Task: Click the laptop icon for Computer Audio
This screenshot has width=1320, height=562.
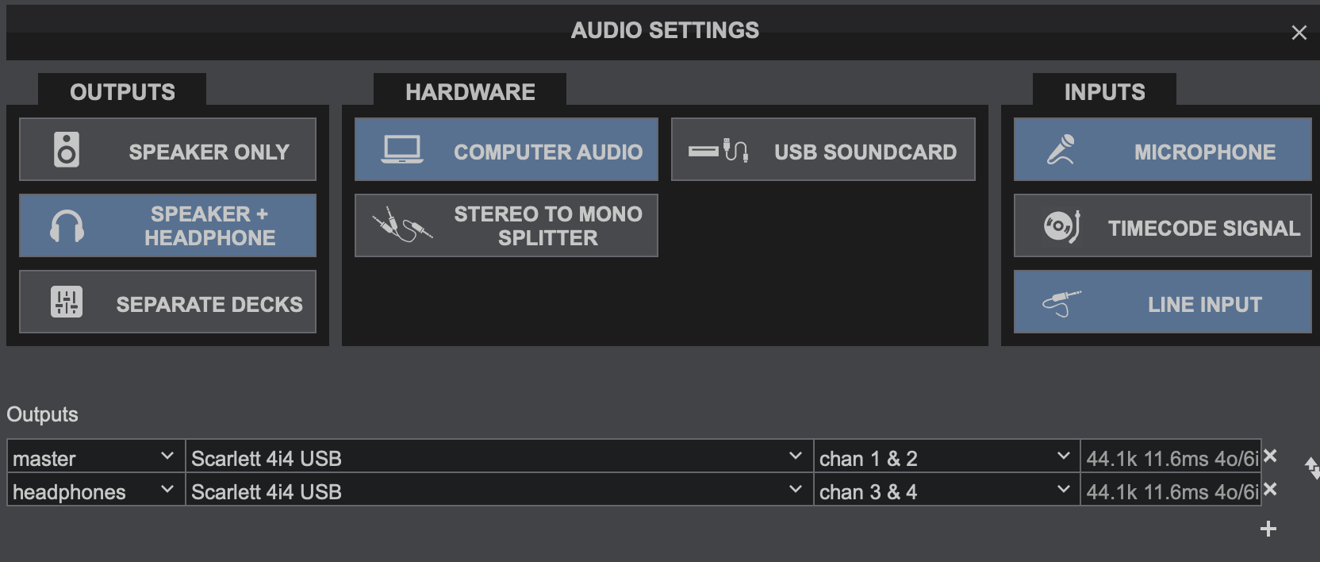Action: 402,149
